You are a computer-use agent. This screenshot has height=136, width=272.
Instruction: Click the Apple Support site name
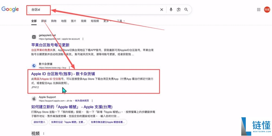tap(47, 97)
